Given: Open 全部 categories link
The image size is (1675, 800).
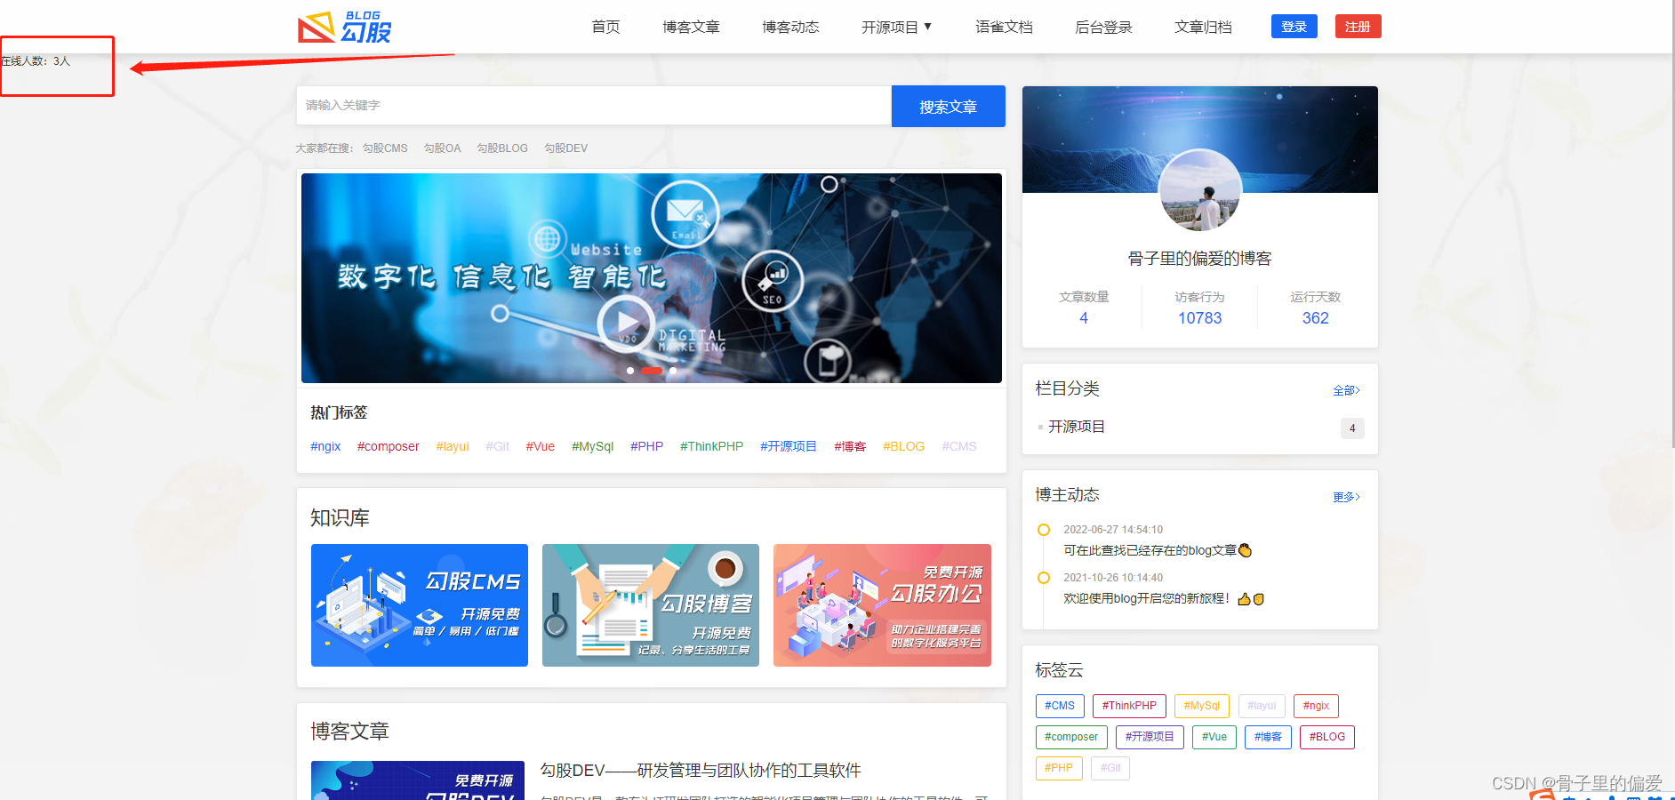Looking at the screenshot, I should pos(1346,390).
